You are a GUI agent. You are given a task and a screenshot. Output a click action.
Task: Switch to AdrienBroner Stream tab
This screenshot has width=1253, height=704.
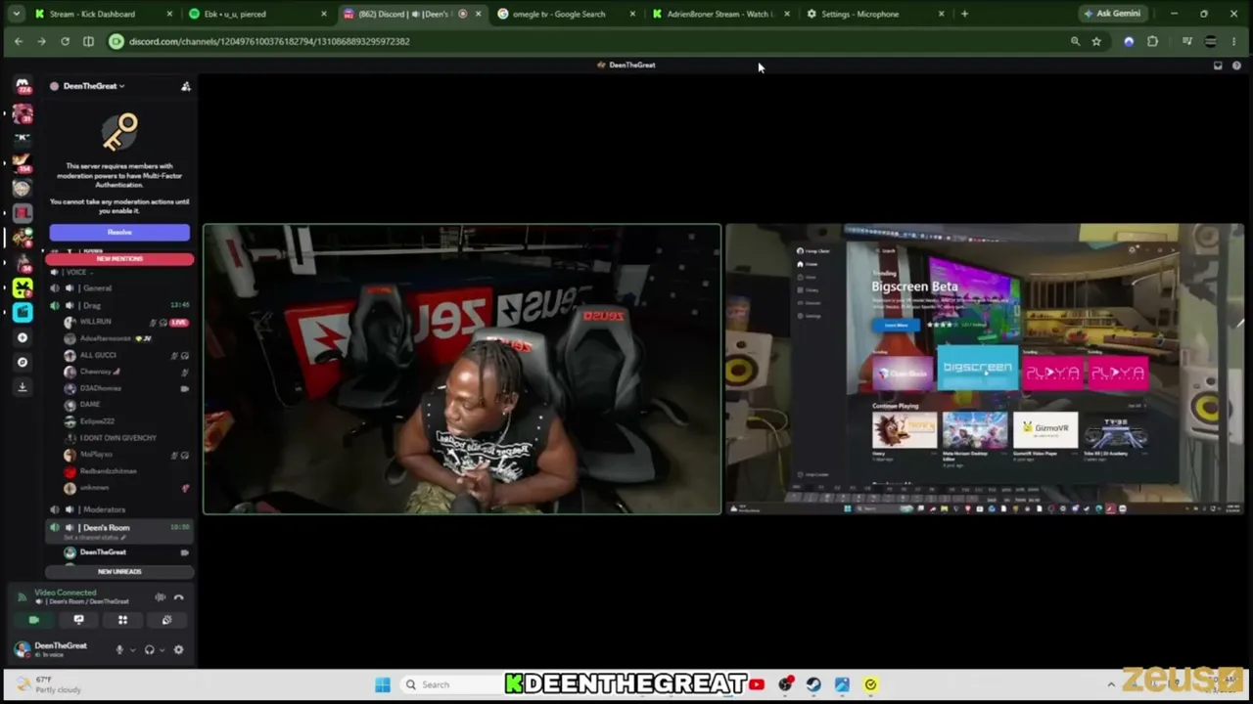pos(721,14)
